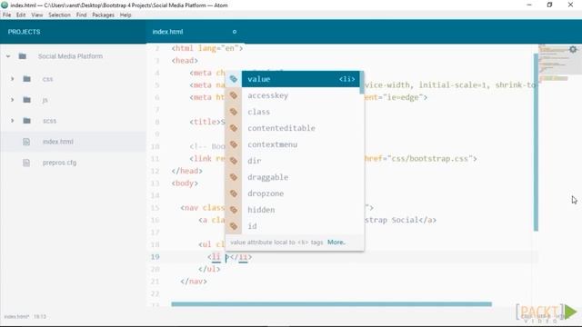Open the Edit menu
The image size is (582, 327).
click(x=21, y=15)
